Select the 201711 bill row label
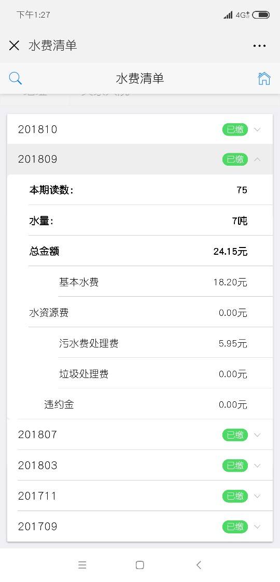 tap(37, 496)
